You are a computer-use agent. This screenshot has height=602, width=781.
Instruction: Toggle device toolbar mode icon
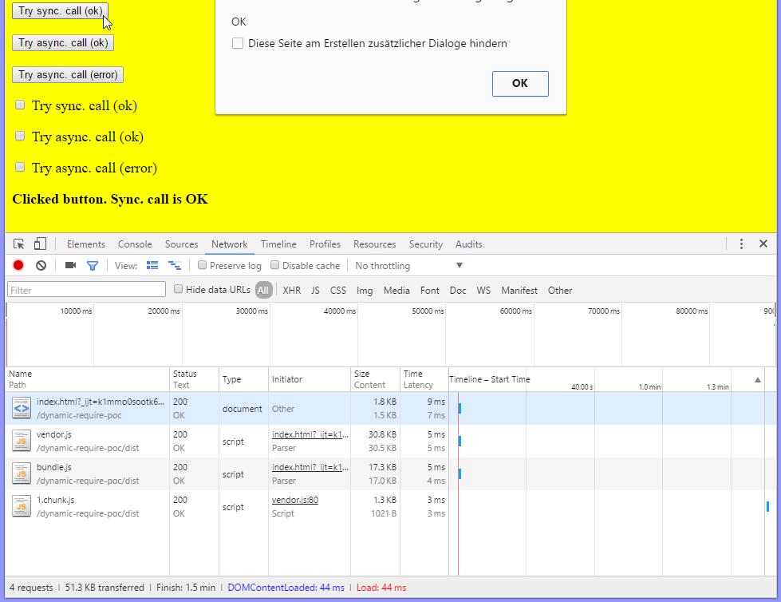[x=40, y=244]
